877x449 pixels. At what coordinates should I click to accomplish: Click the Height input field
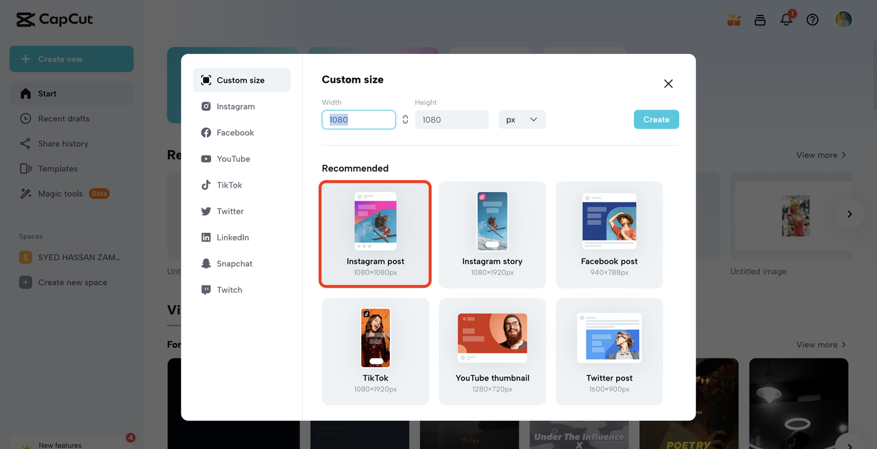[452, 120]
